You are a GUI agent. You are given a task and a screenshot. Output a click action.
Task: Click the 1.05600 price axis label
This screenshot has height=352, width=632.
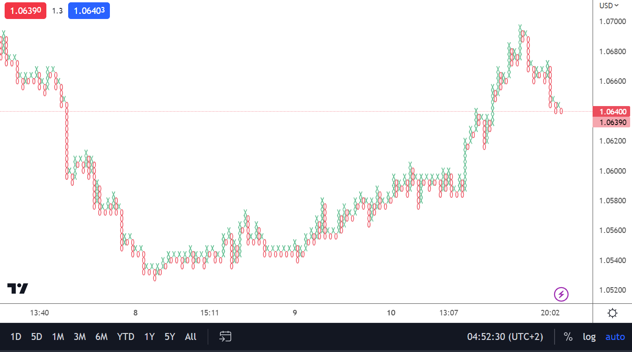click(x=613, y=230)
